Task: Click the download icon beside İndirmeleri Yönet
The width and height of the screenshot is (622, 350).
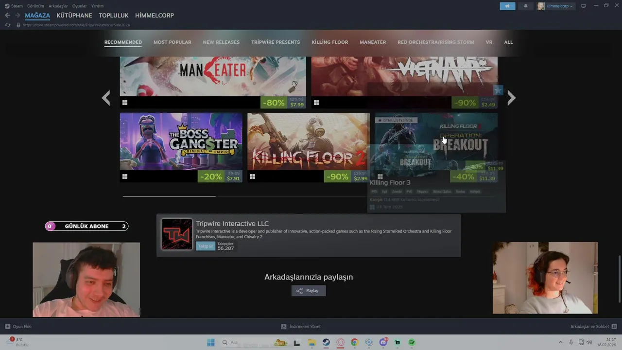Action: 284,327
